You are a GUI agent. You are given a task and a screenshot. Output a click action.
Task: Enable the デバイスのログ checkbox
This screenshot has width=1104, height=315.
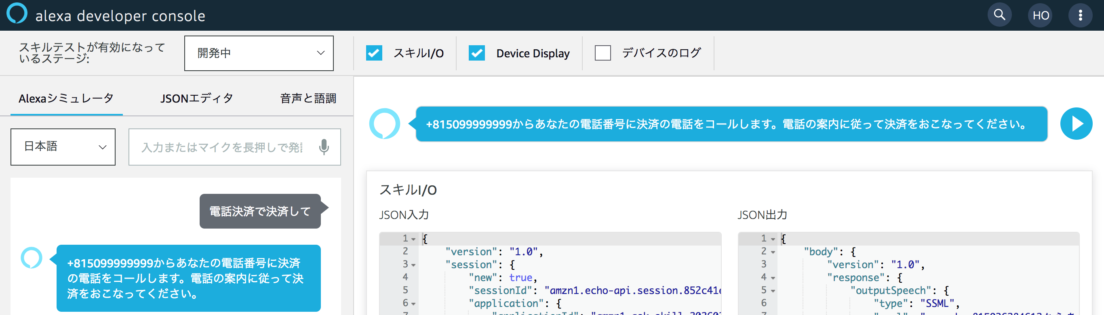coord(603,53)
